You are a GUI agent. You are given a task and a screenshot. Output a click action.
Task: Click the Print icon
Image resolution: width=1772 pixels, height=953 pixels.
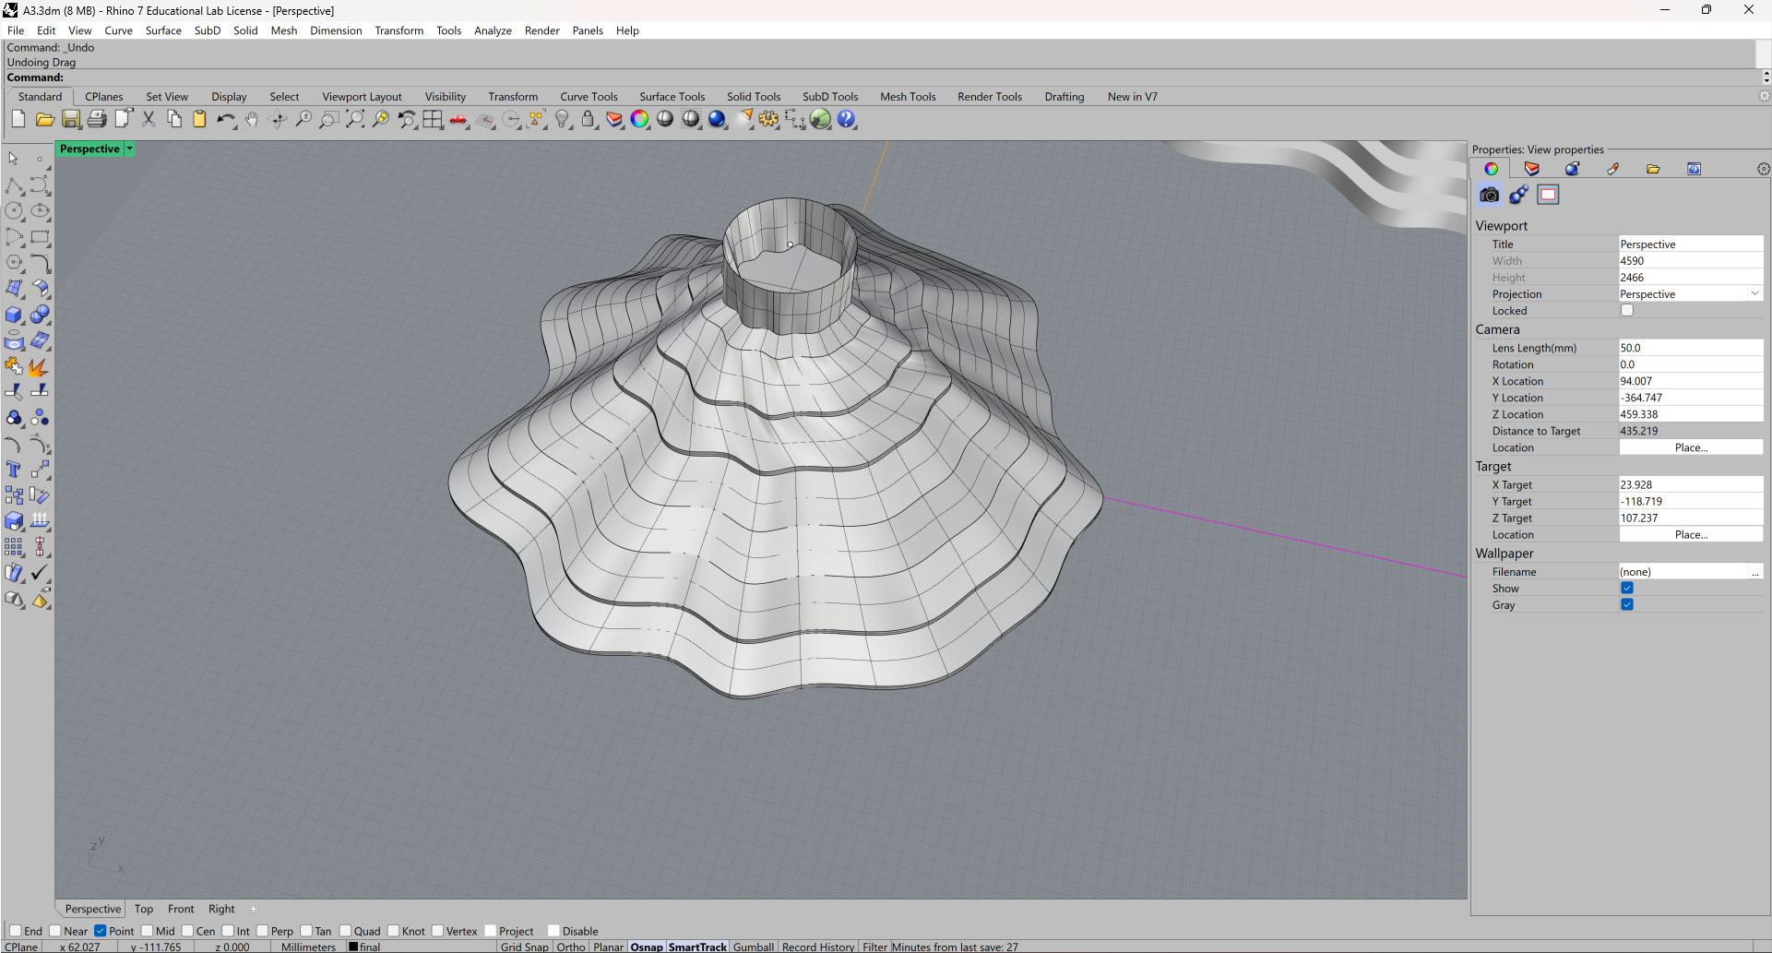point(96,119)
